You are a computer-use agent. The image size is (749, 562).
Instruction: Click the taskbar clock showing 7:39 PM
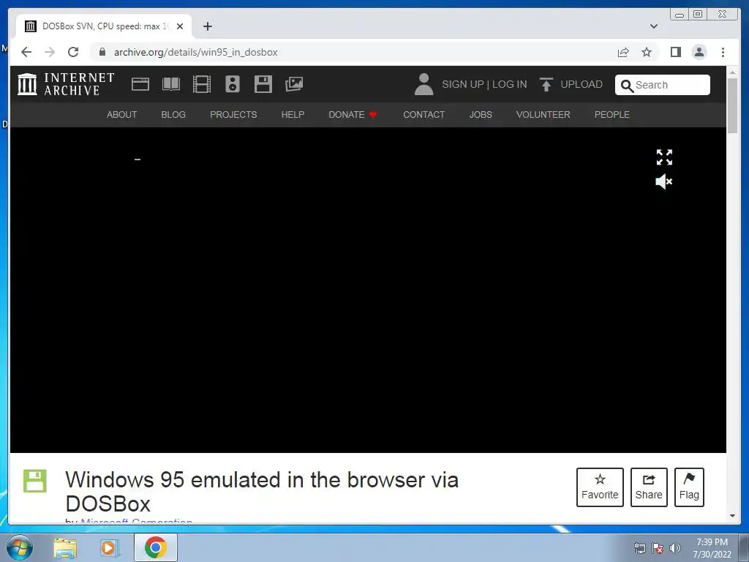(x=712, y=548)
